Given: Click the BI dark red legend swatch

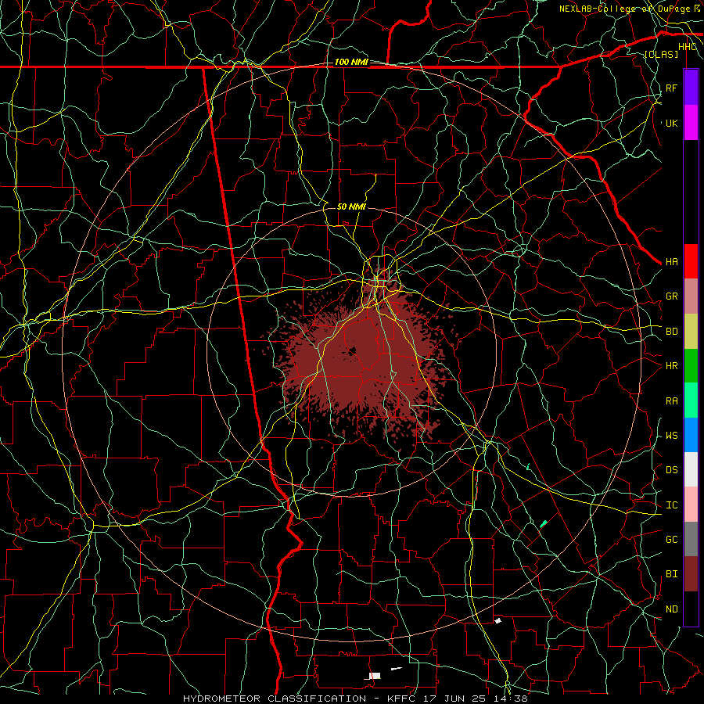Looking at the screenshot, I should [691, 574].
